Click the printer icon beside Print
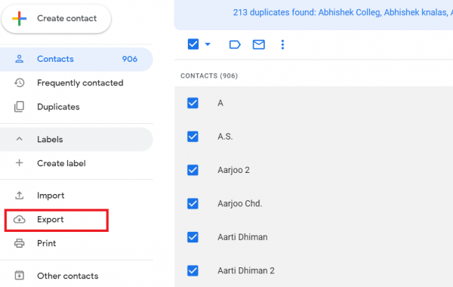Screen dimensions: 453x287 click(x=20, y=243)
